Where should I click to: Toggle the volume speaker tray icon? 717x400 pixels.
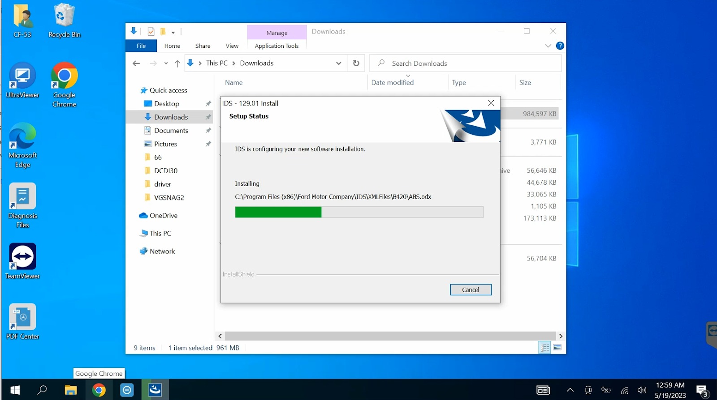[642, 390]
